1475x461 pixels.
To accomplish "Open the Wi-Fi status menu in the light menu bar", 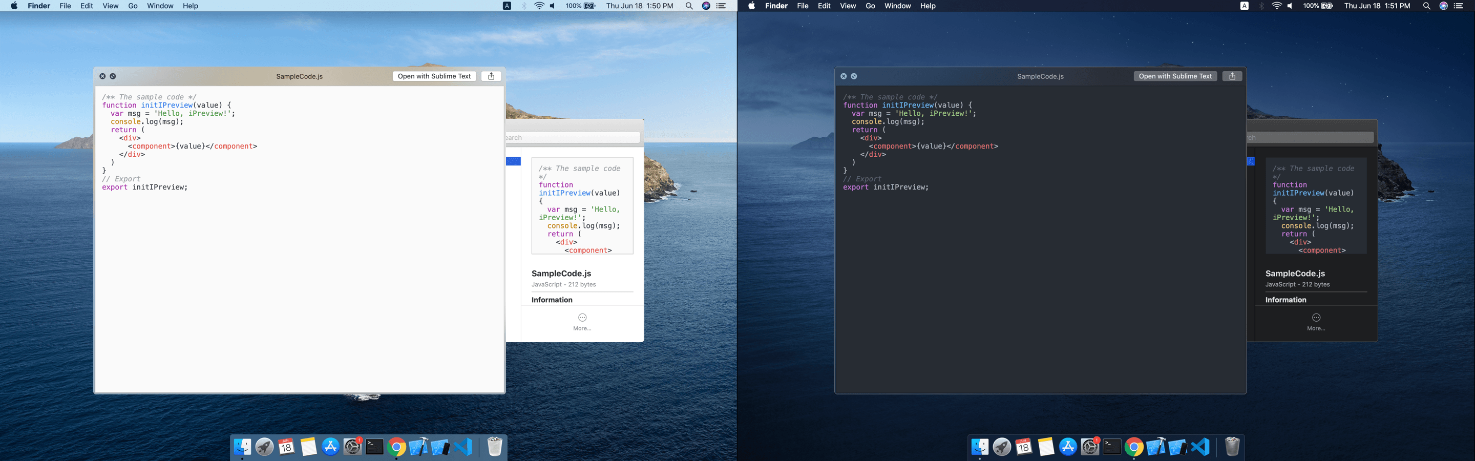I will (539, 6).
